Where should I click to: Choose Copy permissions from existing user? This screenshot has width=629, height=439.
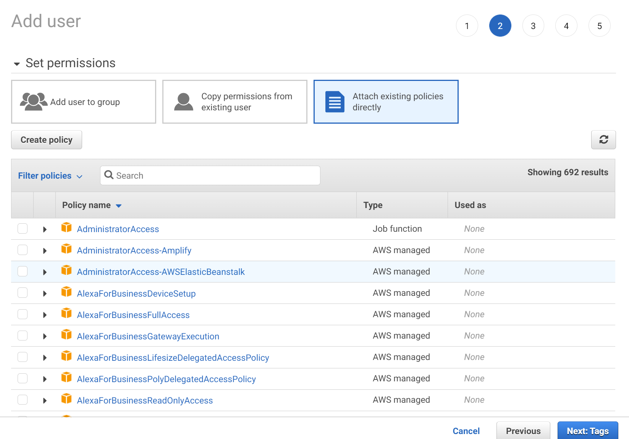point(235,102)
